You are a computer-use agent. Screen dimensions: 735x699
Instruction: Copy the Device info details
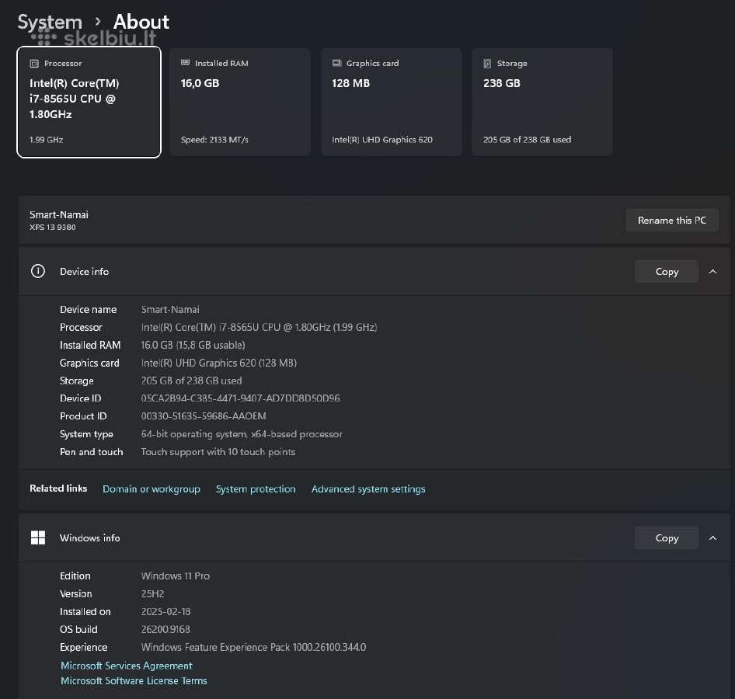pos(667,272)
